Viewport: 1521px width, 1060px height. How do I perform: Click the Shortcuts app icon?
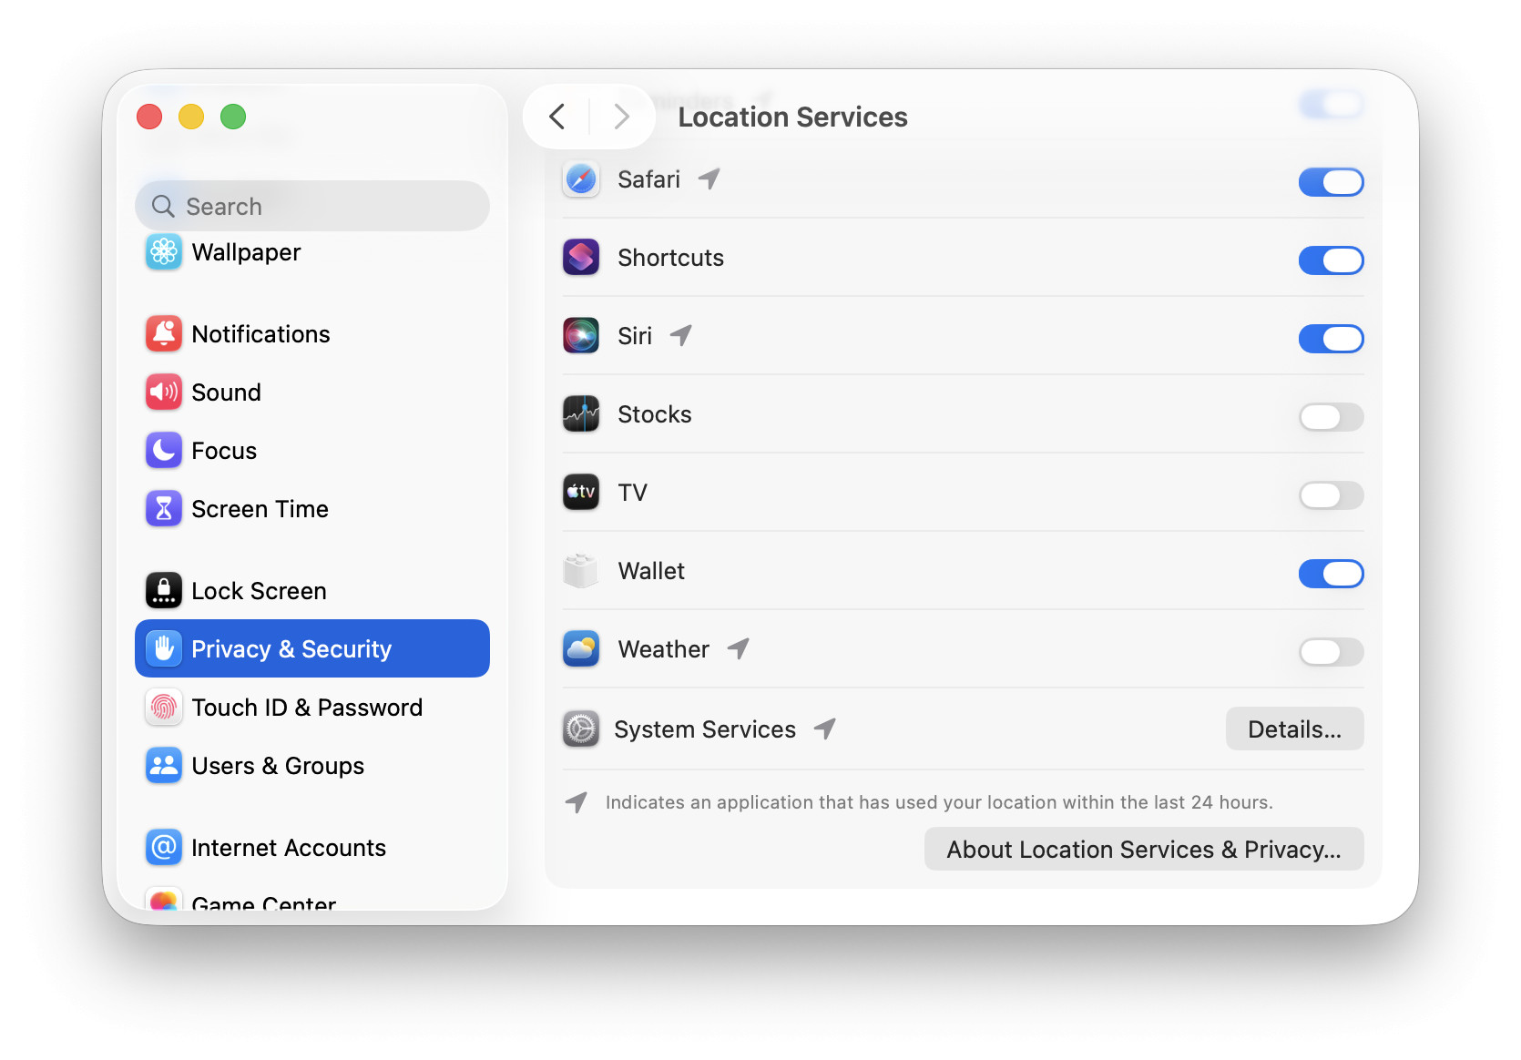tap(581, 258)
